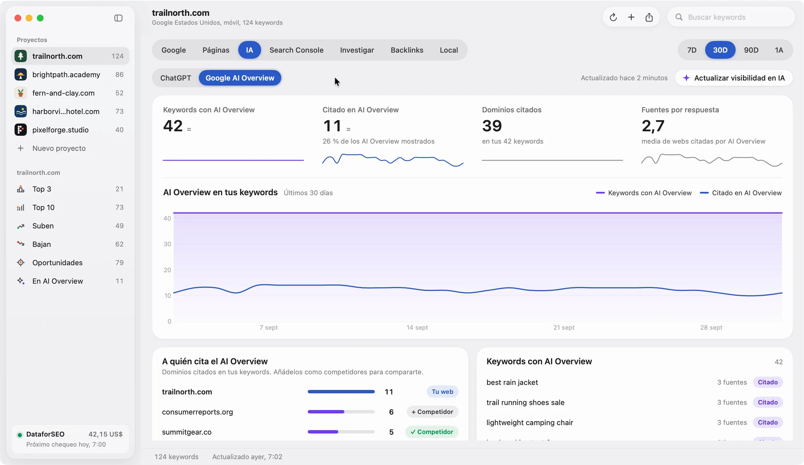
Task: Focus the Buscar keywords search field
Action: [x=731, y=17]
